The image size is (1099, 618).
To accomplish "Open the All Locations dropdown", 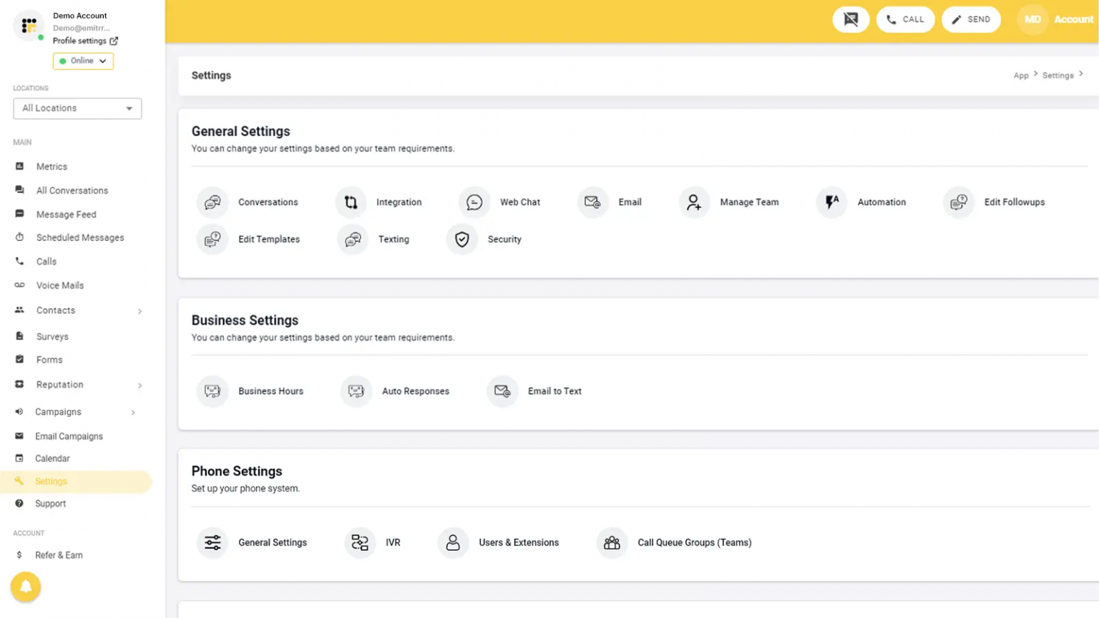I will [77, 108].
